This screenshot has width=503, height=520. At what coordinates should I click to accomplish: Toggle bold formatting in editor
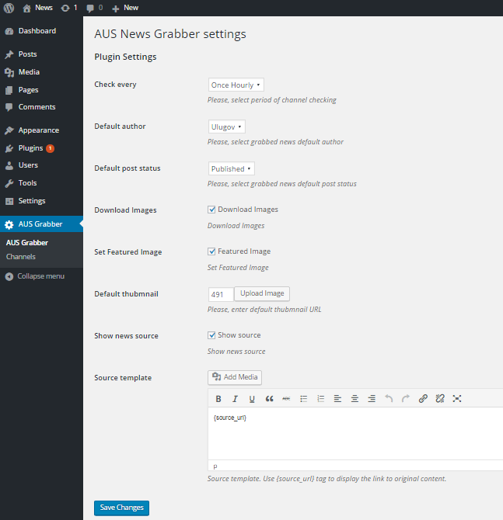[x=218, y=399]
